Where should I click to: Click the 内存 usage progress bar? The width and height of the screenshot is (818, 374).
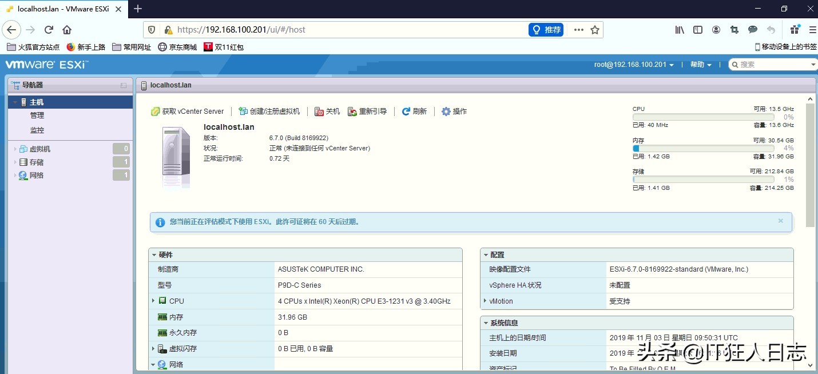[x=702, y=149]
